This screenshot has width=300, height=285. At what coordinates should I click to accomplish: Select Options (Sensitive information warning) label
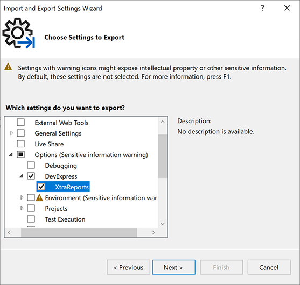click(92, 155)
